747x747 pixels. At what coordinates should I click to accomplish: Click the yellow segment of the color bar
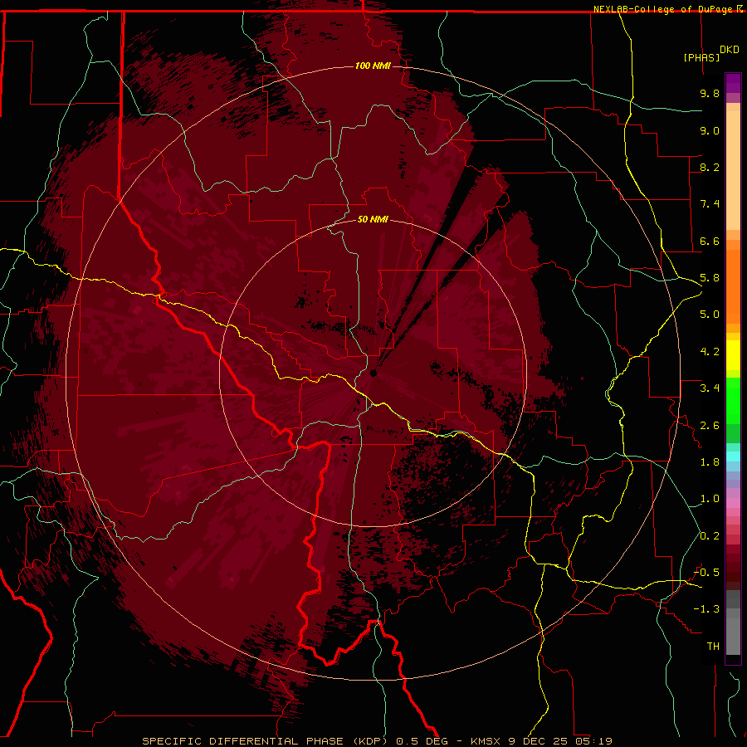click(733, 355)
